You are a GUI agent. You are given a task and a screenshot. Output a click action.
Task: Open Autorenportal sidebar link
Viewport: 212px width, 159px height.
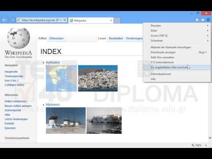(x=13, y=110)
